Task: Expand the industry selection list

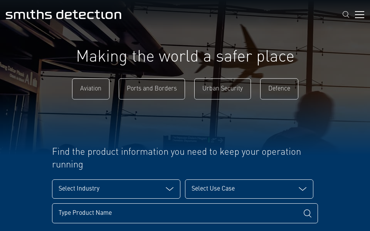Action: point(116,189)
